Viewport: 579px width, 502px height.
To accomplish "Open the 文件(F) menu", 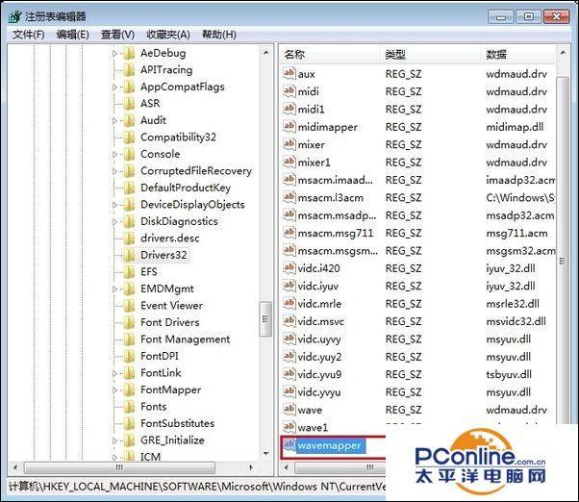I will pyautogui.click(x=29, y=35).
